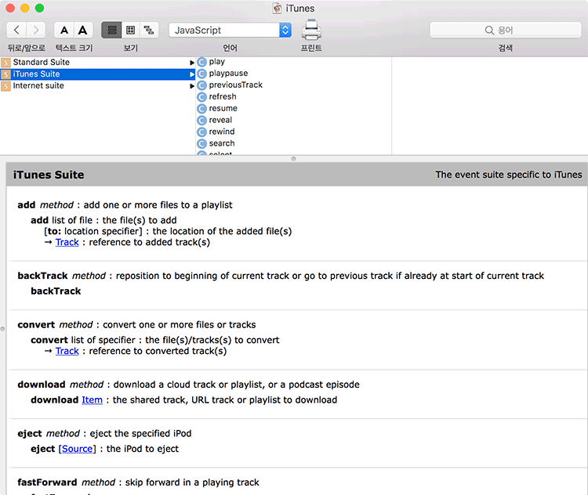Click the previousTrack command icon

[201, 85]
